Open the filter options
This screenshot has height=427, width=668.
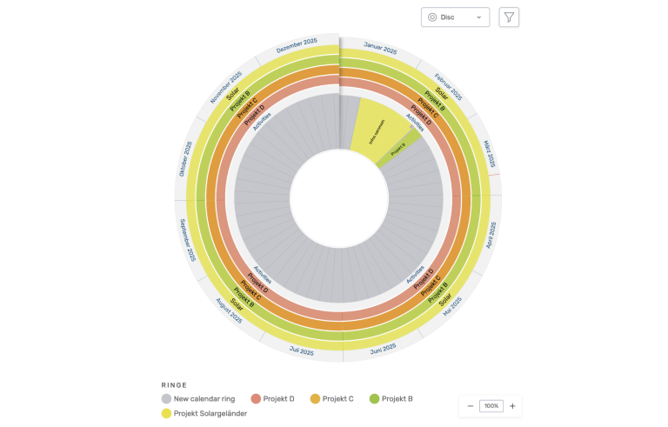tap(509, 17)
